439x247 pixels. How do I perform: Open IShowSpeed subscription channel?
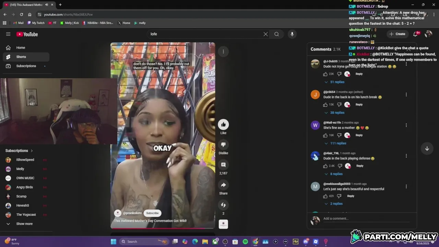point(26,160)
